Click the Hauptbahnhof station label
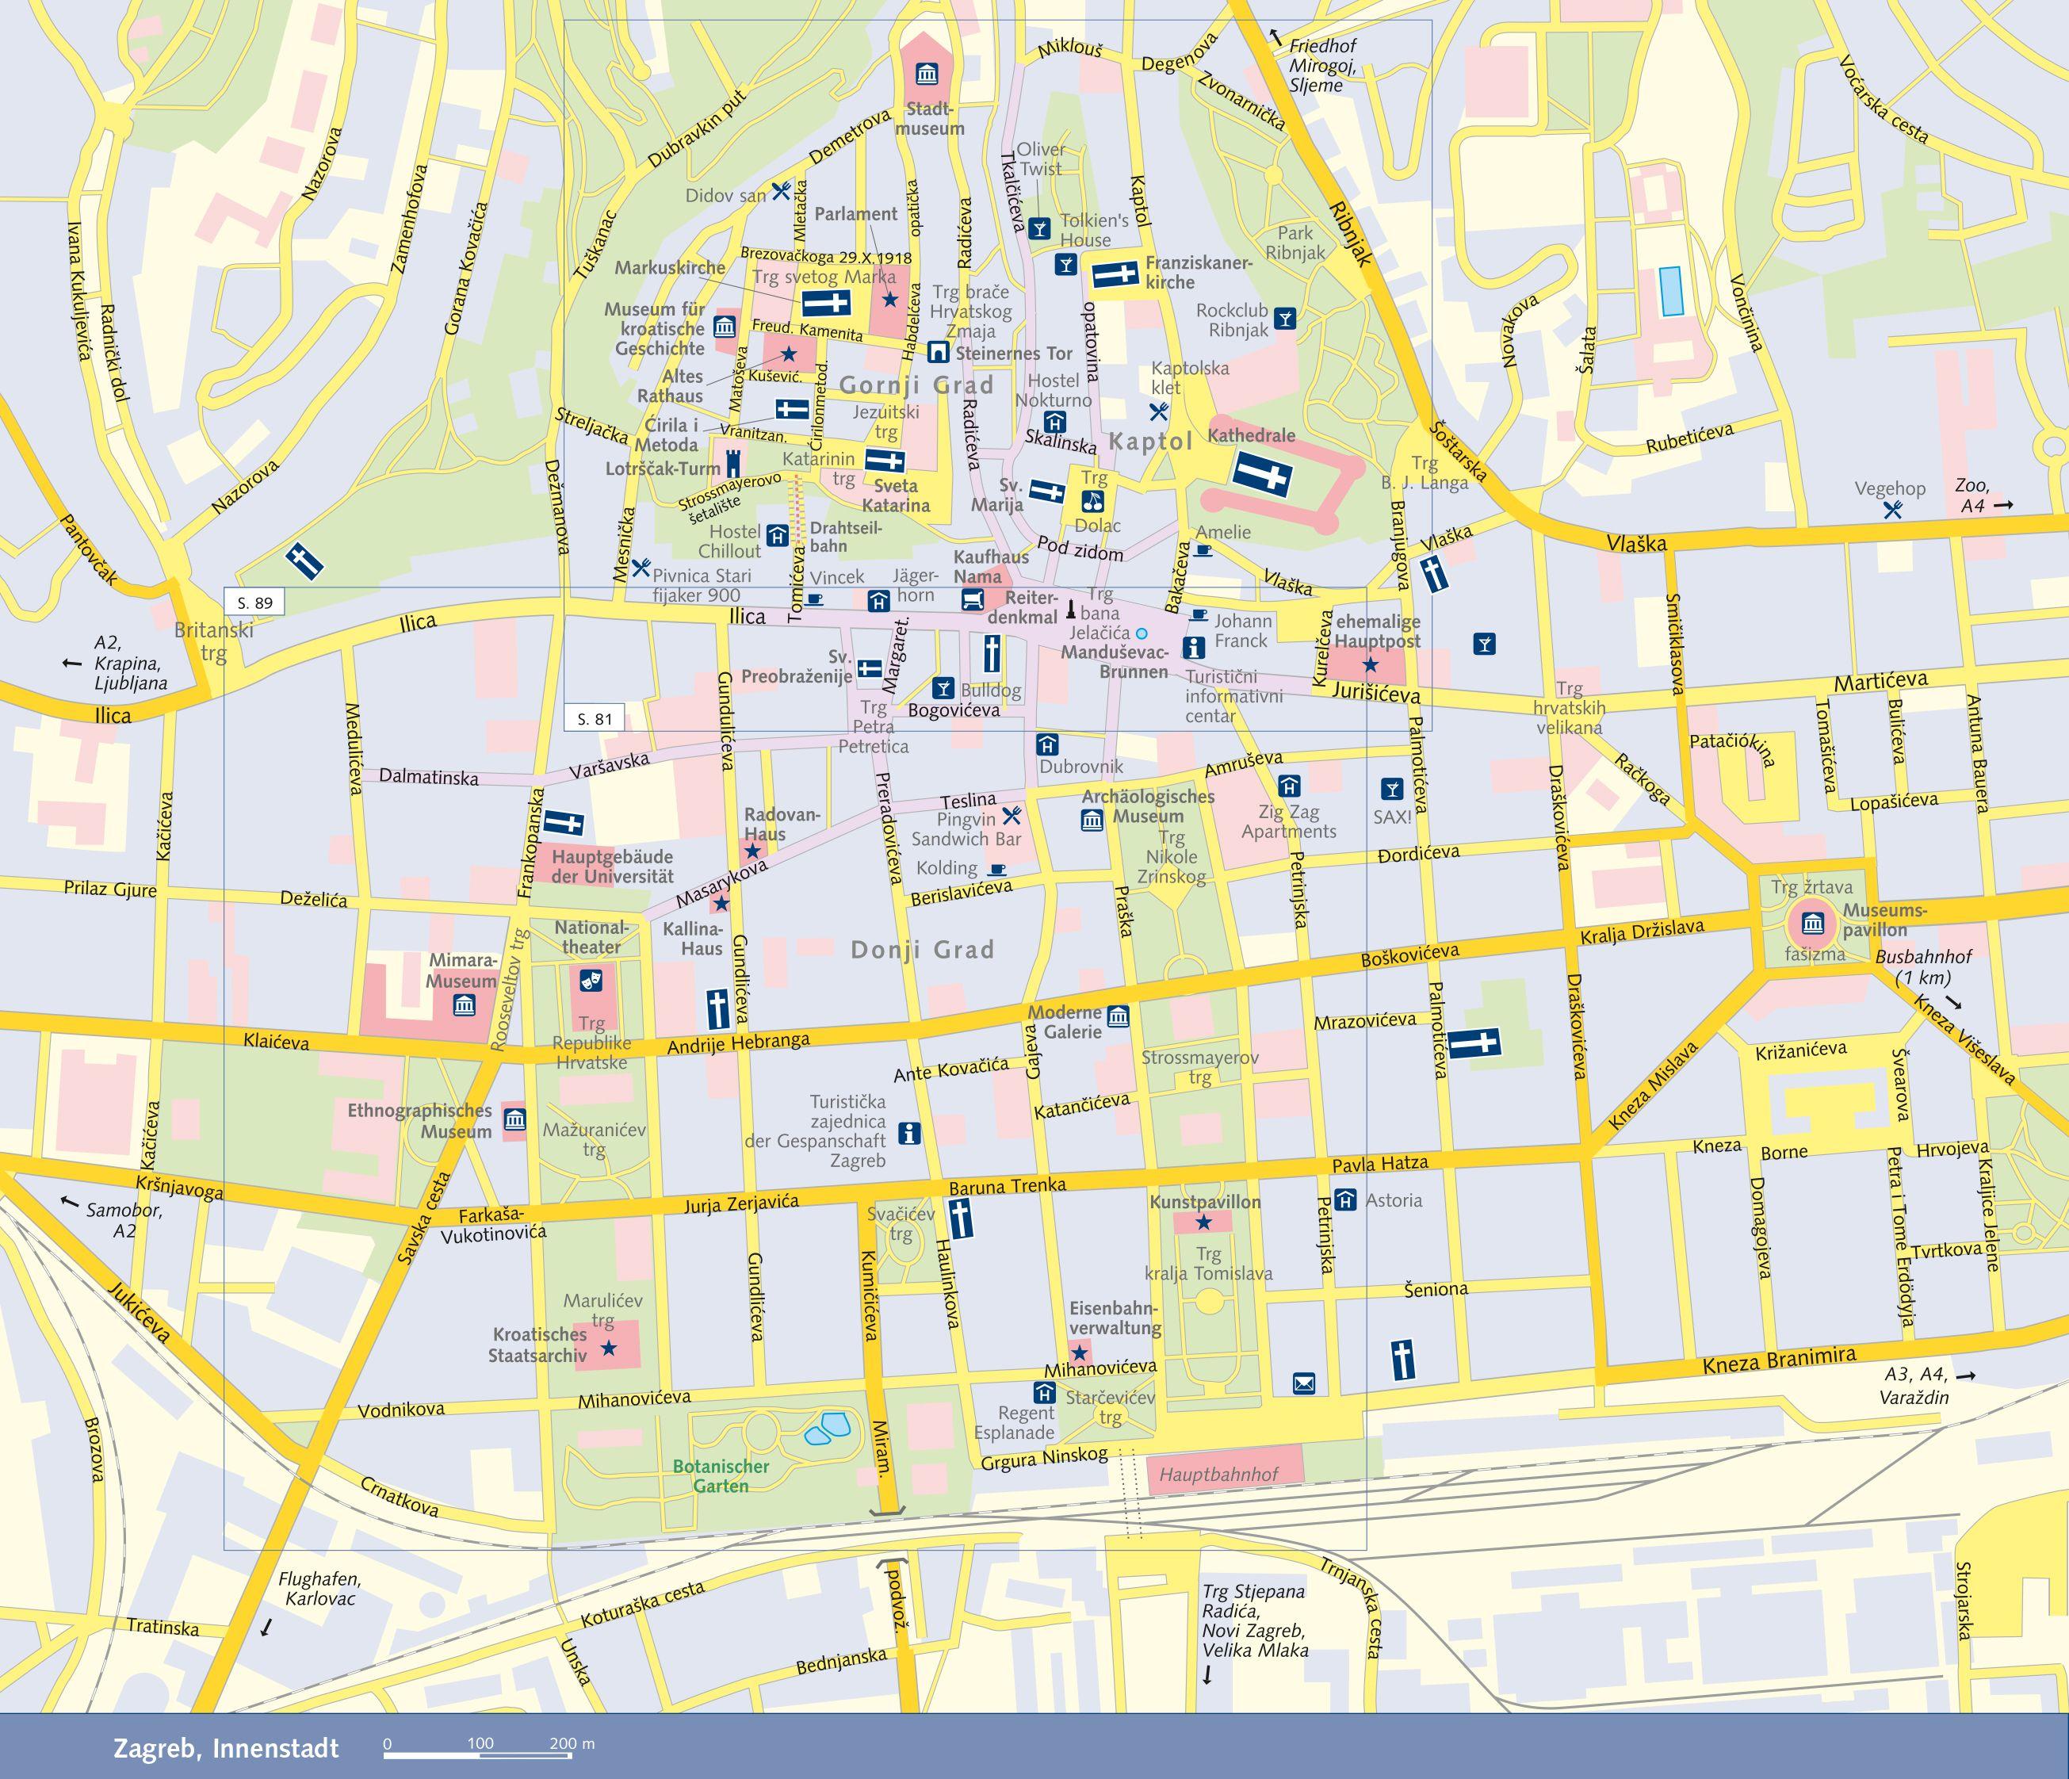 point(1218,1475)
